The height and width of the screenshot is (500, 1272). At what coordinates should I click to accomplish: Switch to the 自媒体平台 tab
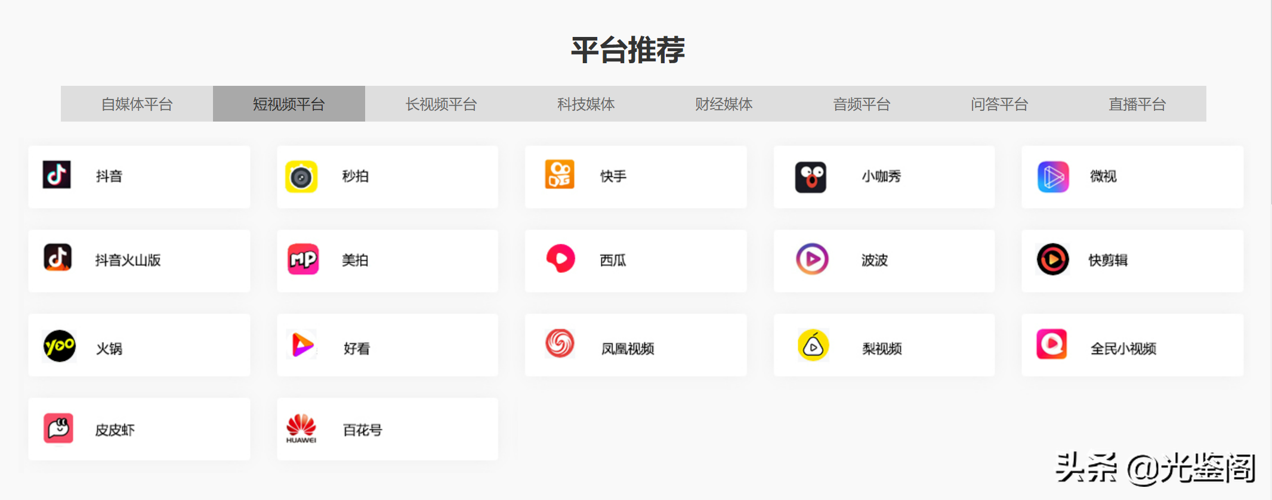tap(137, 104)
